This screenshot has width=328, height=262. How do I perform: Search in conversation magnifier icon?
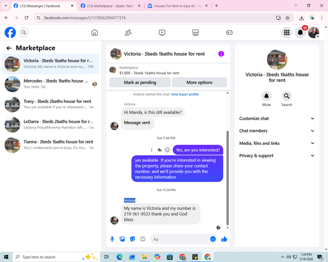pyautogui.click(x=287, y=96)
